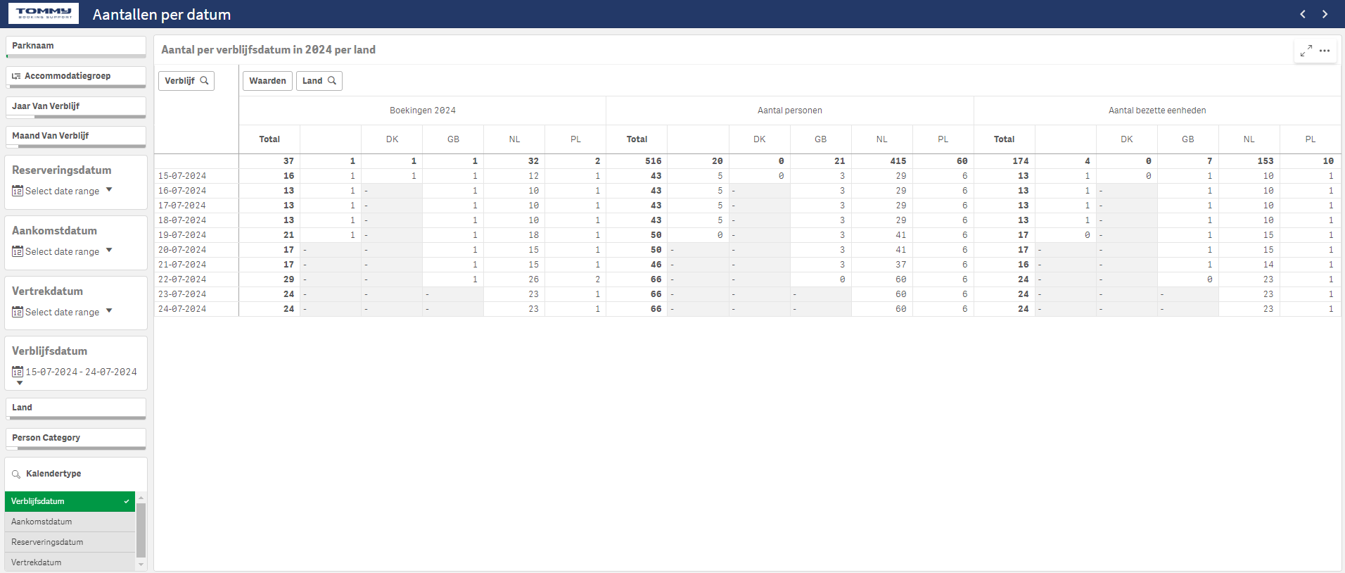Viewport: 1345px width, 573px height.
Task: Click 'Select date range' under Reserveringsdatum
Action: (62, 191)
